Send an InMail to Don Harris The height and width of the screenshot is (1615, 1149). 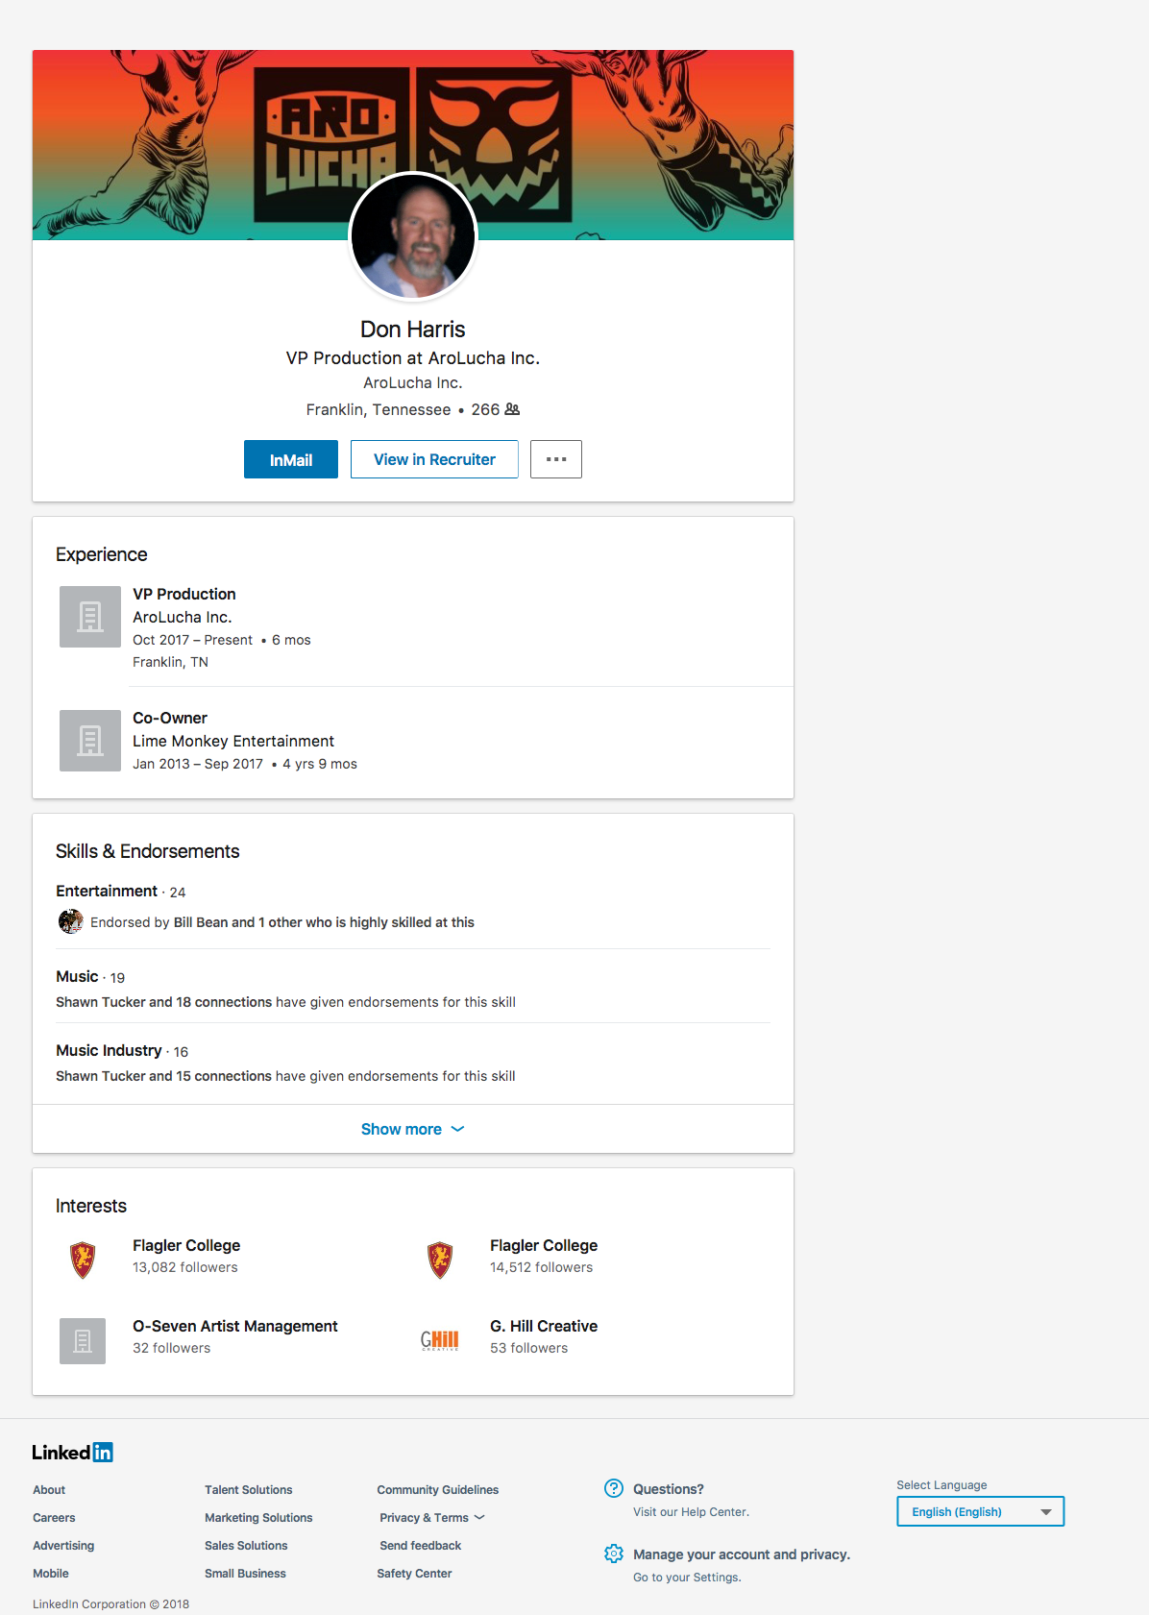click(x=291, y=459)
